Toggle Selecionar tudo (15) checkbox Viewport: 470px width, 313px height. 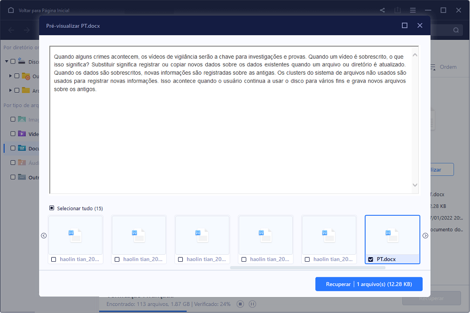pos(52,208)
